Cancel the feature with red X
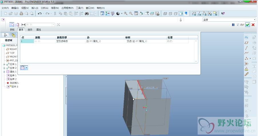The width and height of the screenshot is (258, 136). pos(253,25)
